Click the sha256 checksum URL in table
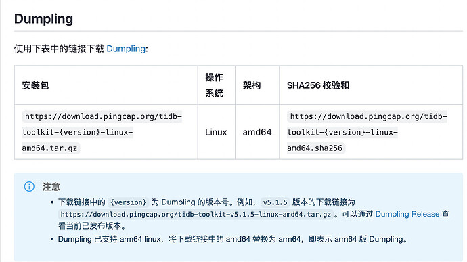The width and height of the screenshot is (467, 262). click(367, 132)
